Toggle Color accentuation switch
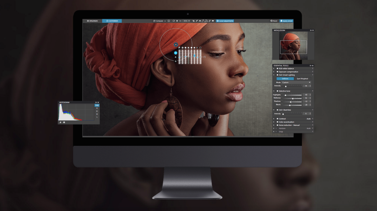 (277, 122)
